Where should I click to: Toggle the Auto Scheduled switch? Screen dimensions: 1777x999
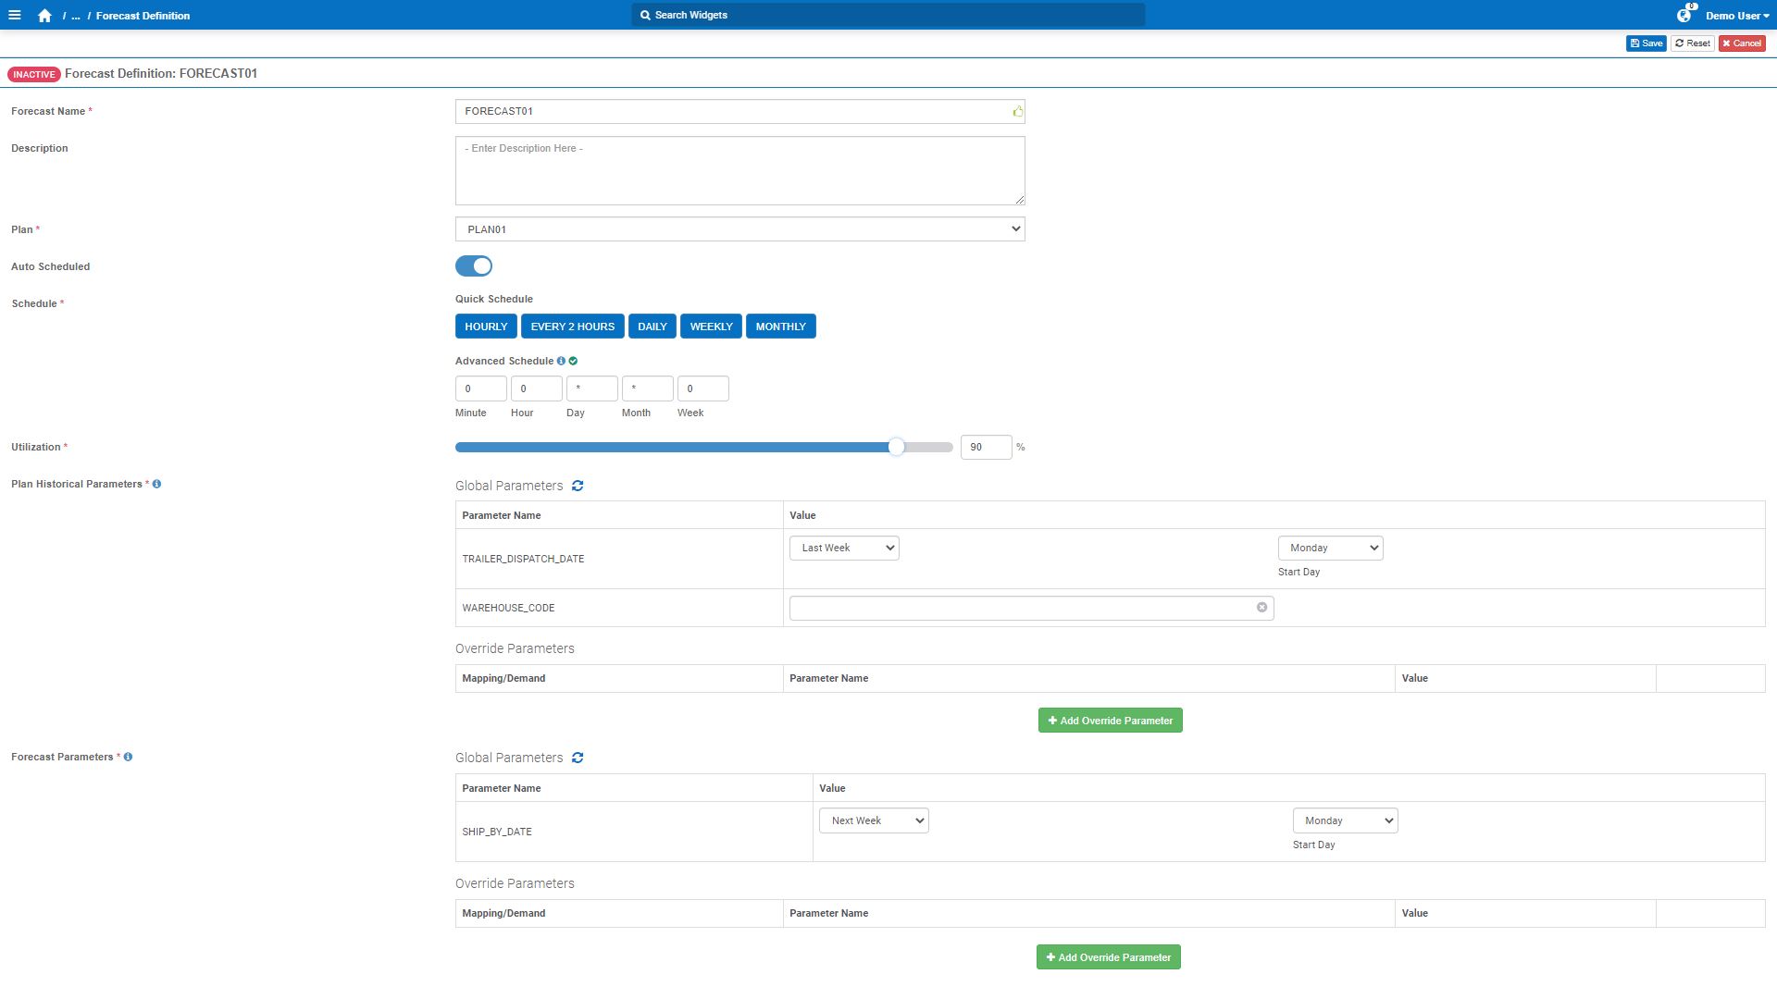tap(474, 266)
